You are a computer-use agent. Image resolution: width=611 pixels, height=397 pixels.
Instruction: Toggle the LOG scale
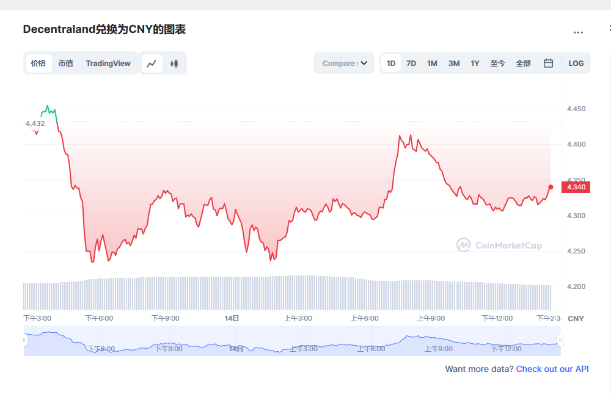point(576,63)
